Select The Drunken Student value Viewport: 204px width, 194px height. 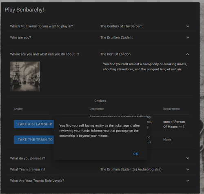[x=116, y=38]
